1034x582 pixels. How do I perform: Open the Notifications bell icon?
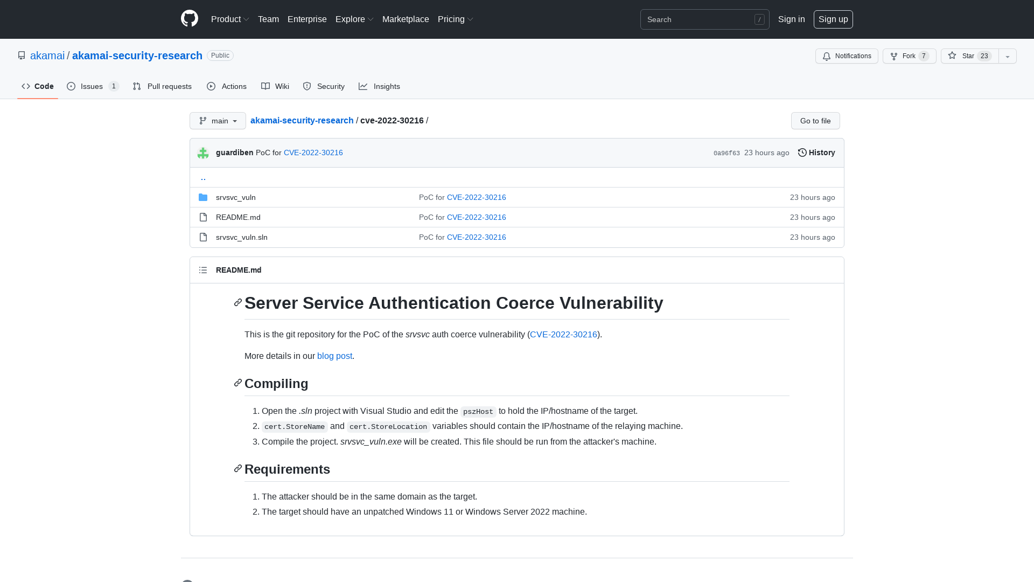[x=827, y=56]
